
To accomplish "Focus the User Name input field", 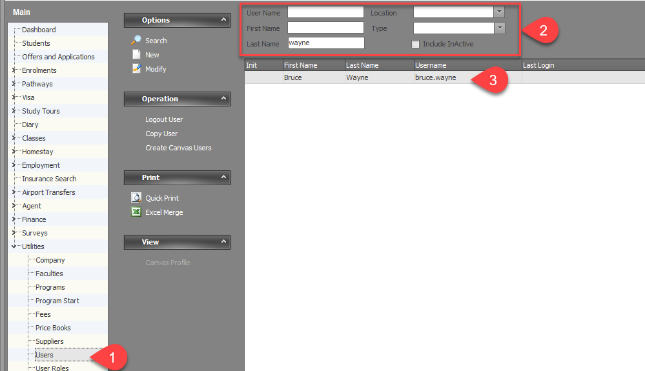I will [325, 12].
